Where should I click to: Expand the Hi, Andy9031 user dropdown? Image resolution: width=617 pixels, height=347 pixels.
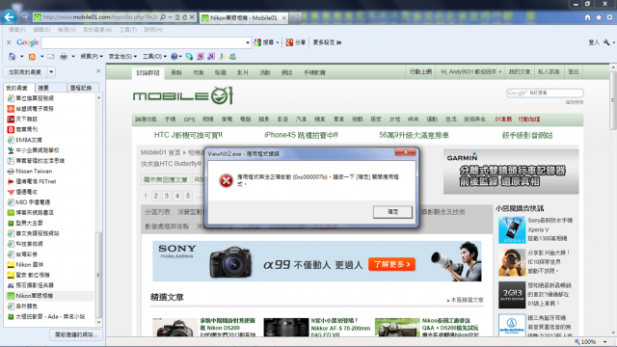tap(499, 72)
